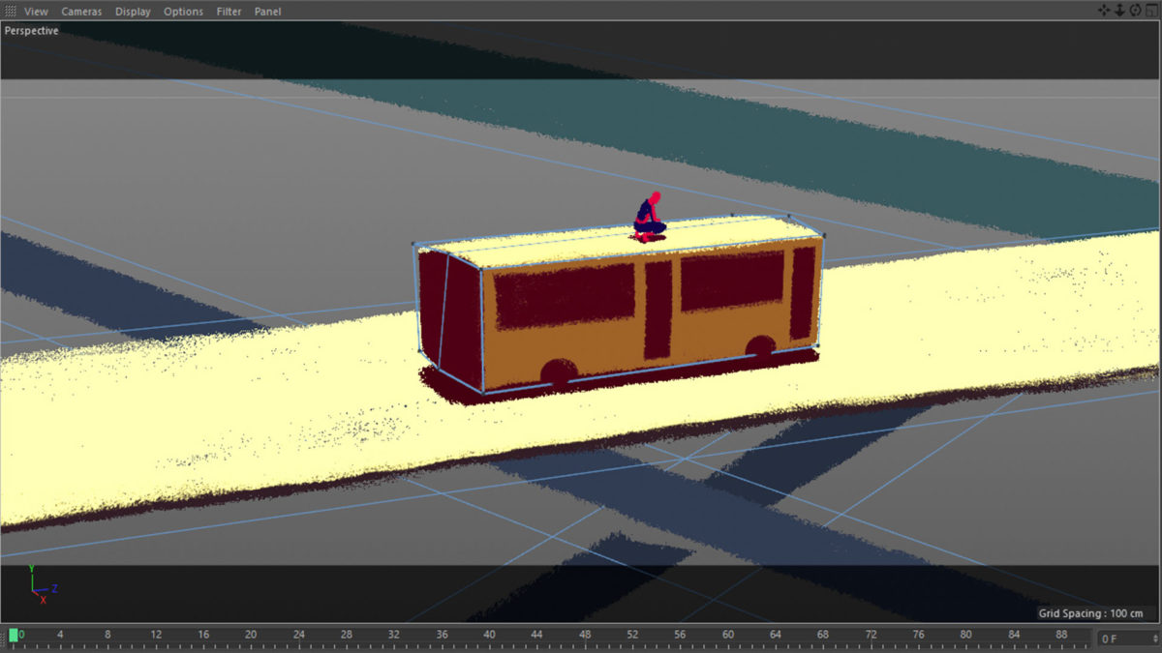Open the View menu
Image resolution: width=1162 pixels, height=653 pixels.
[36, 12]
